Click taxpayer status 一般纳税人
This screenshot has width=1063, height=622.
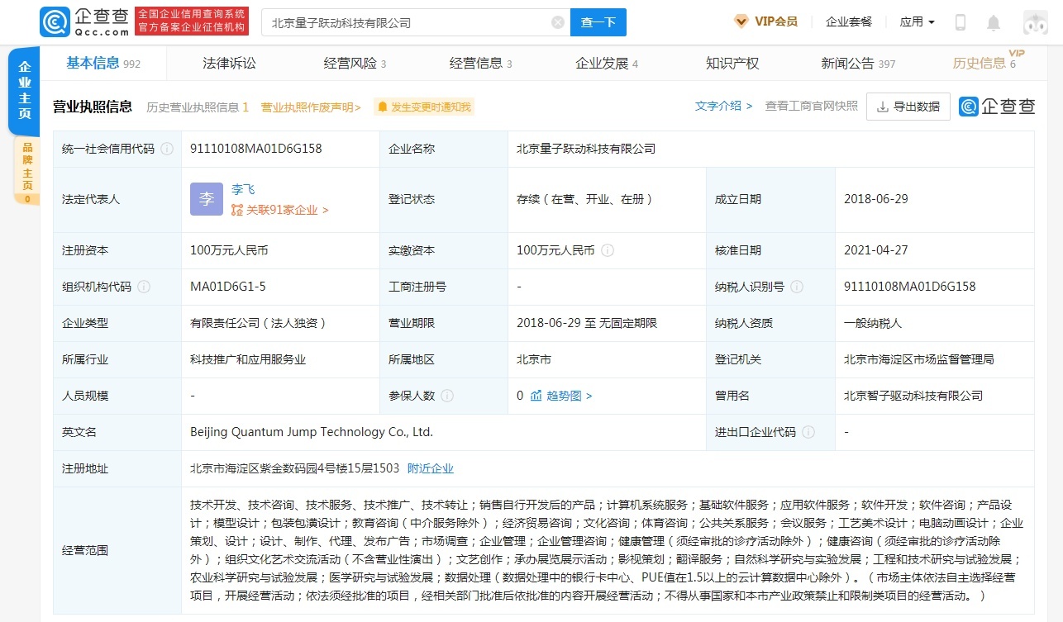(873, 323)
